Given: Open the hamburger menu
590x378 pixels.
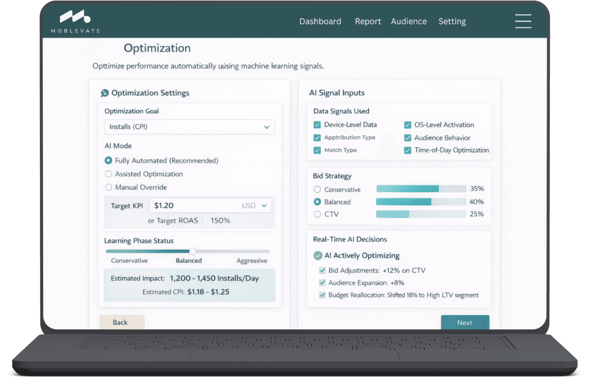Looking at the screenshot, I should click(x=523, y=21).
